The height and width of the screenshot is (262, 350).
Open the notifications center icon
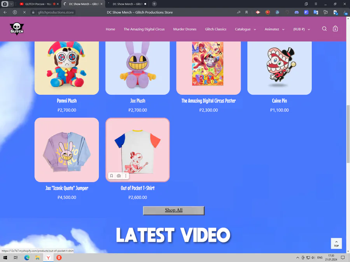(x=343, y=258)
